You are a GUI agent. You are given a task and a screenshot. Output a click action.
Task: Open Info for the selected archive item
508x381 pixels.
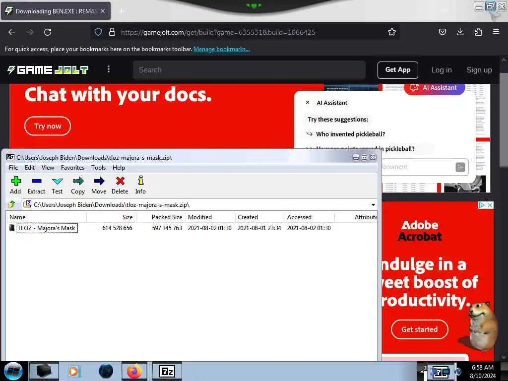pos(140,185)
